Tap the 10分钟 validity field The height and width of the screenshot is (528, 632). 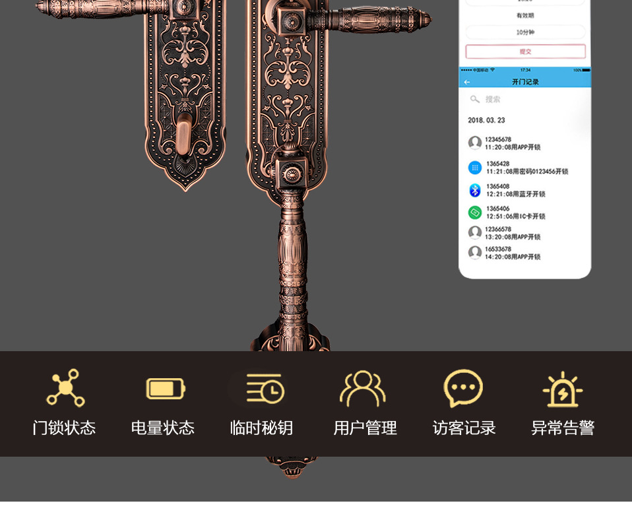(x=525, y=32)
